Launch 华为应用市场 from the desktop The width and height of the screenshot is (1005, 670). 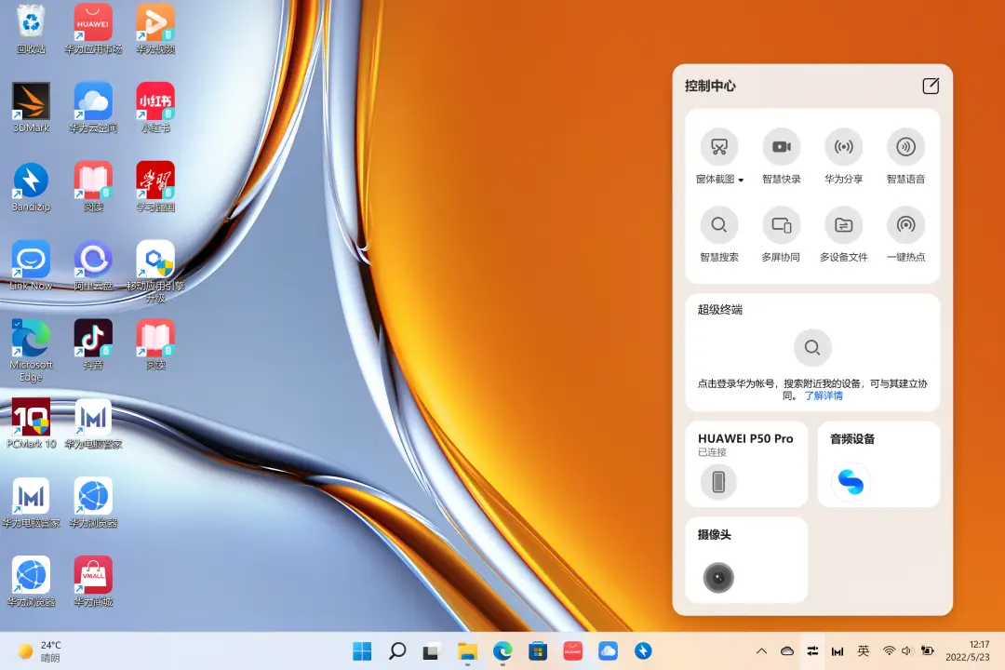click(x=93, y=29)
